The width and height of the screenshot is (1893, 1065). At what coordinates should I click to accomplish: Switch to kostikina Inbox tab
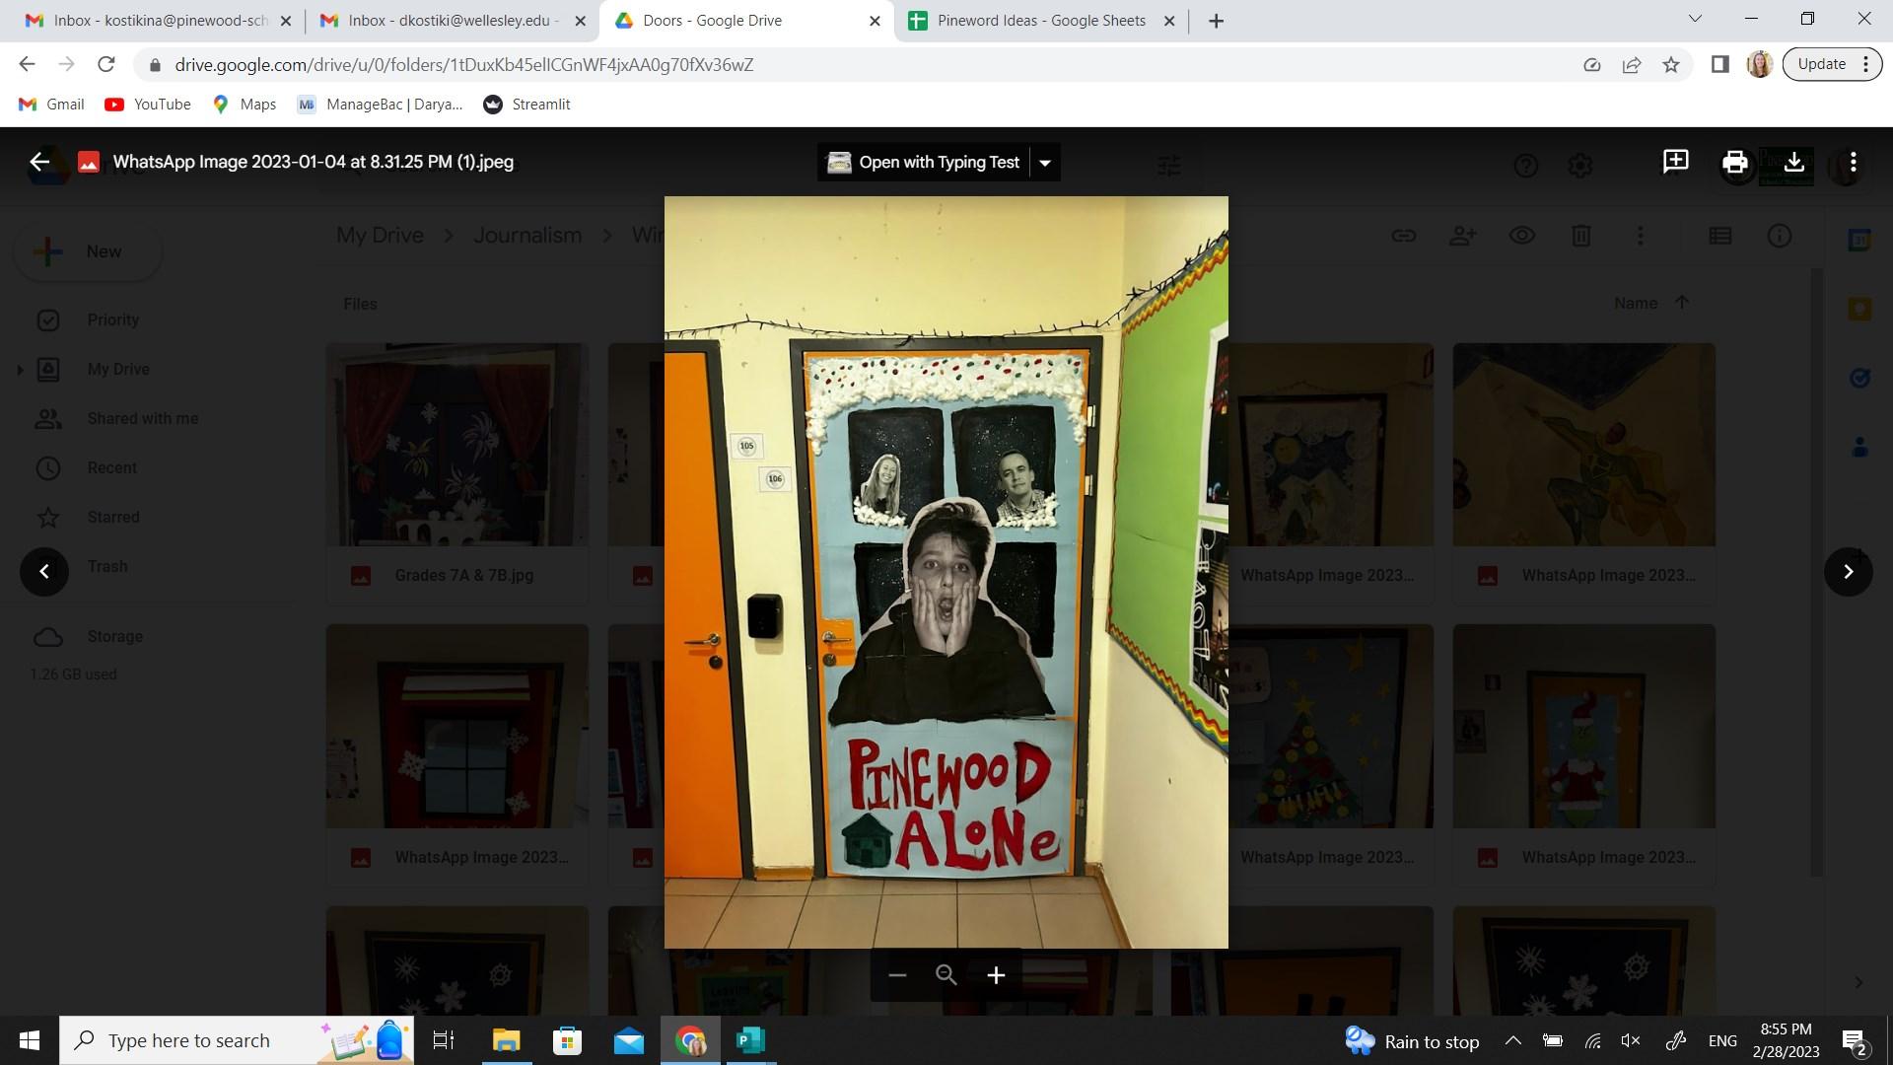[158, 21]
